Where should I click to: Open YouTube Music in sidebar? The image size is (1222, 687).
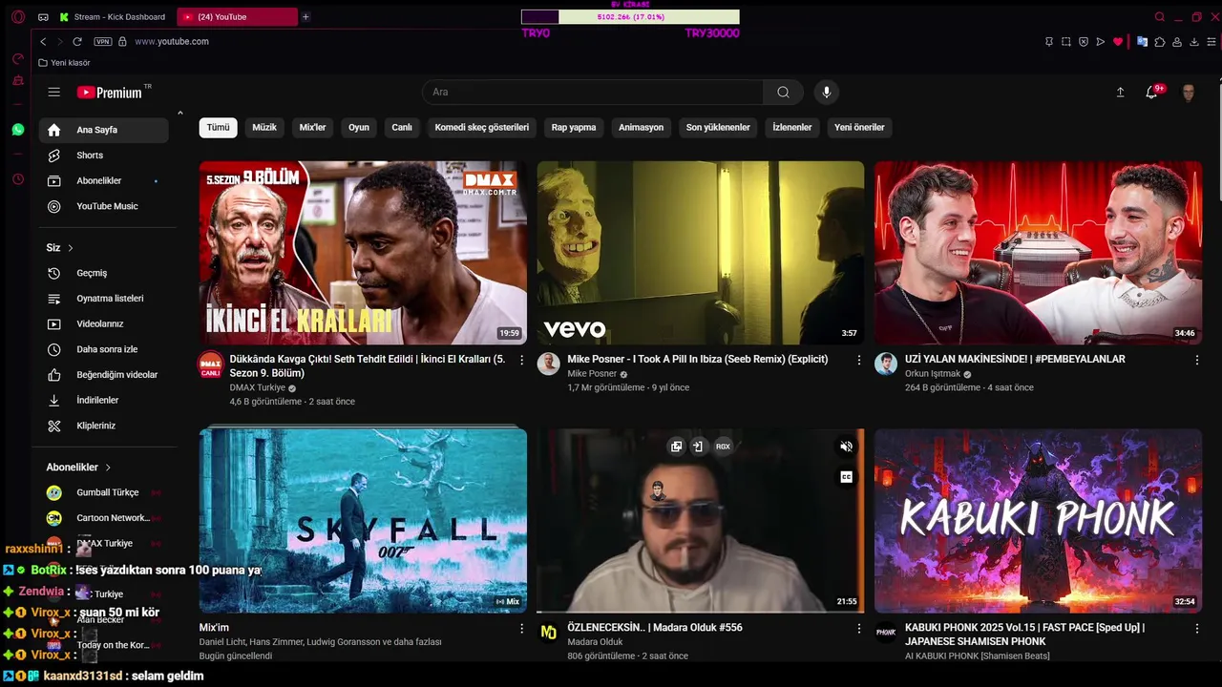coord(104,206)
